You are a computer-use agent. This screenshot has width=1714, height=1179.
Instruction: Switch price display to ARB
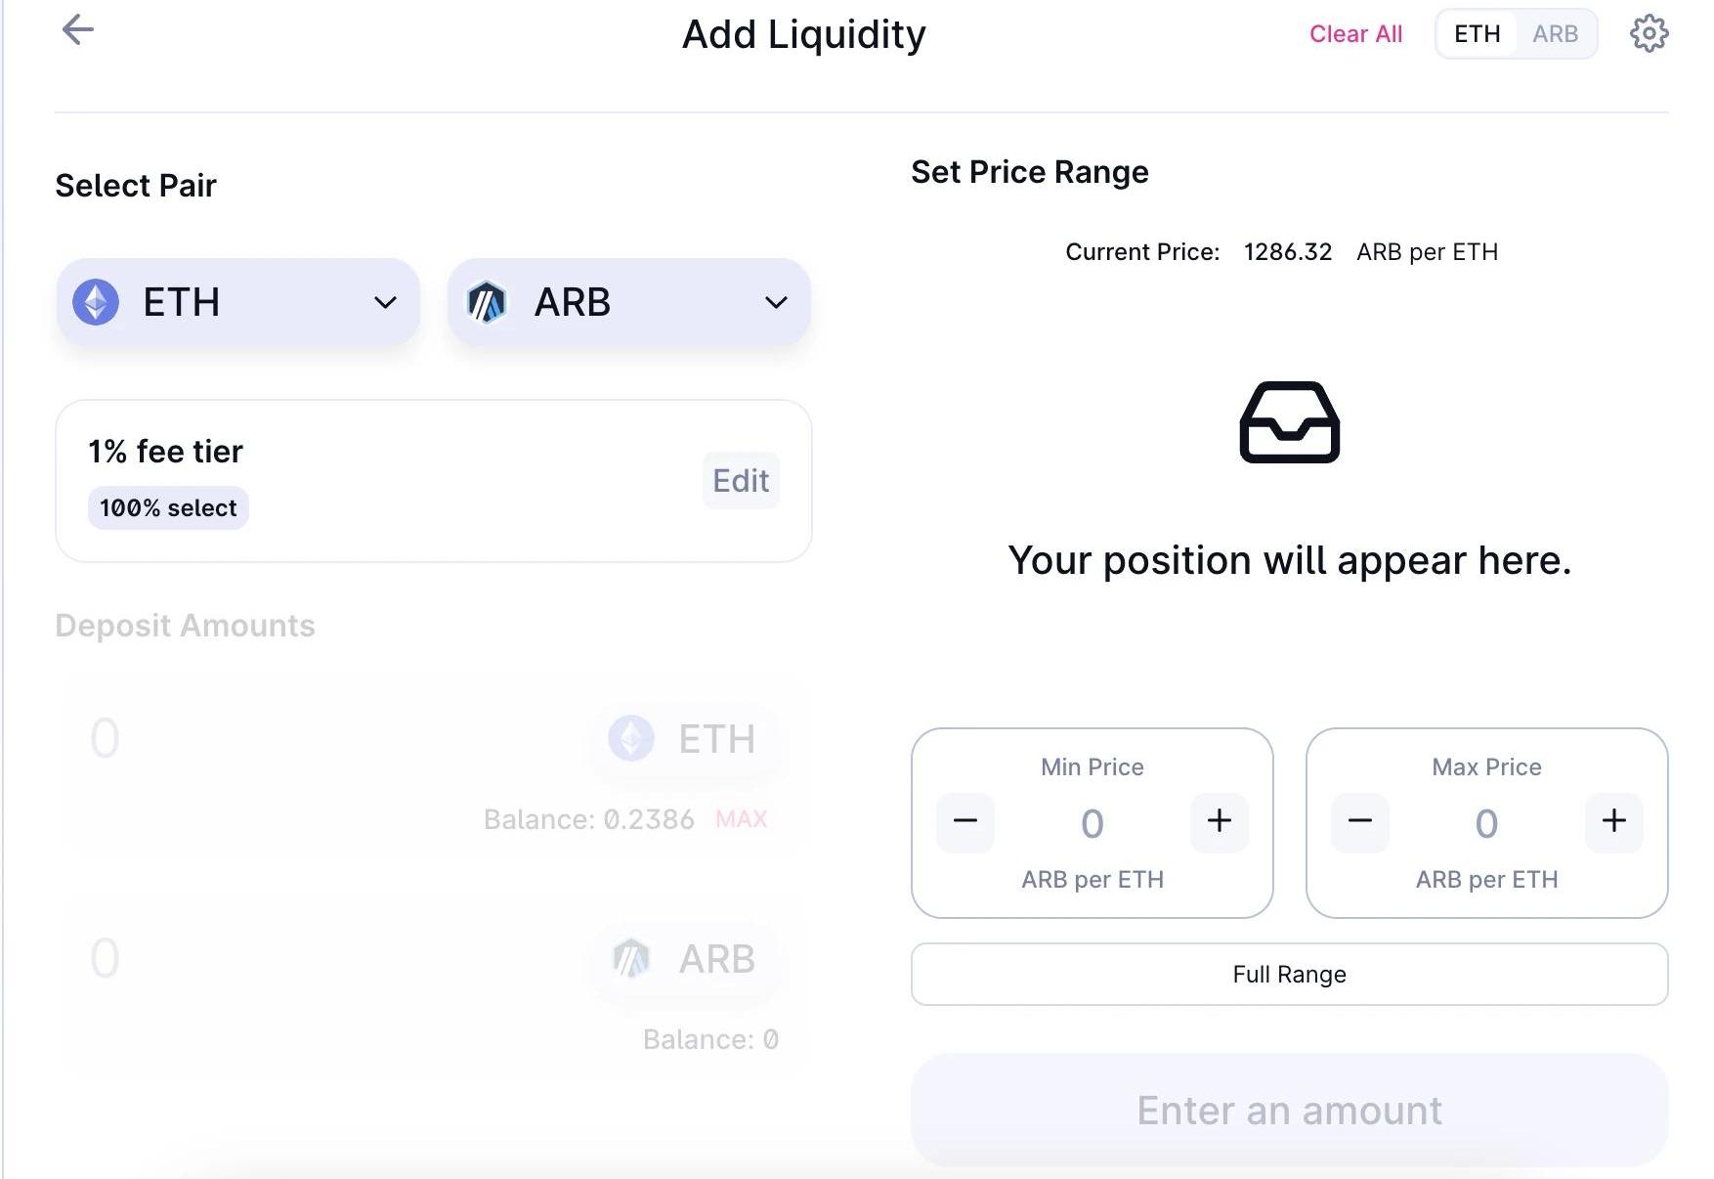pyautogui.click(x=1555, y=34)
